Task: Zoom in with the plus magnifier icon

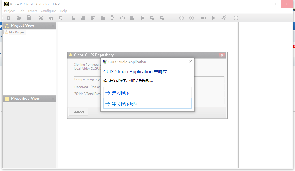Action: click(191, 18)
